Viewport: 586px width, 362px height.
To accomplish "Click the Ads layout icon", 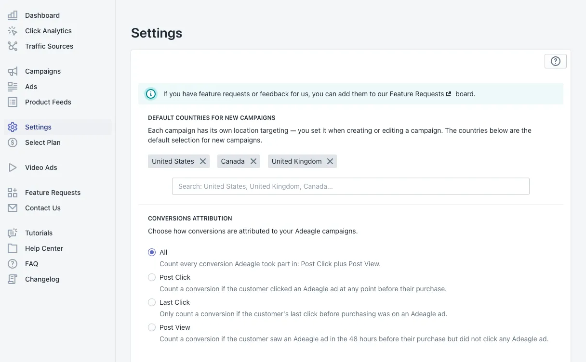I will [x=13, y=87].
